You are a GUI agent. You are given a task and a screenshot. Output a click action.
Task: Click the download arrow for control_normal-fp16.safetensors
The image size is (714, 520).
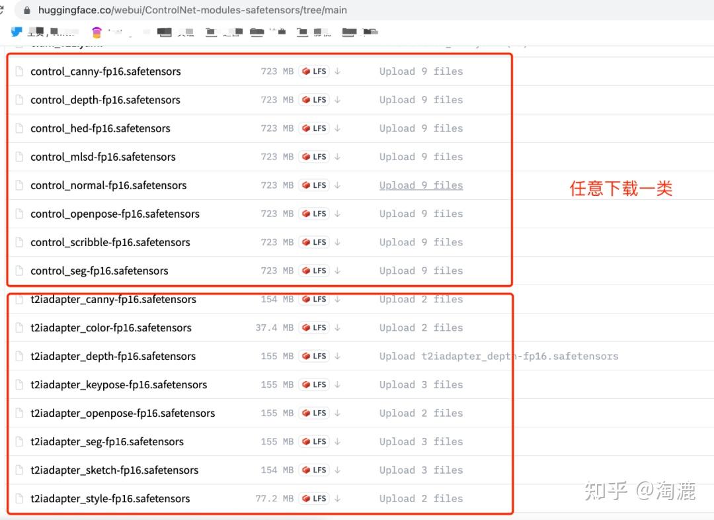[338, 185]
